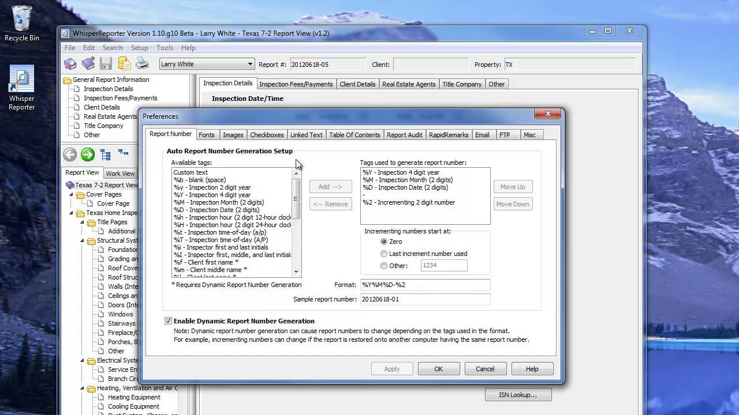Collapse the Title Pages tree node
This screenshot has height=415, width=739.
(83, 222)
